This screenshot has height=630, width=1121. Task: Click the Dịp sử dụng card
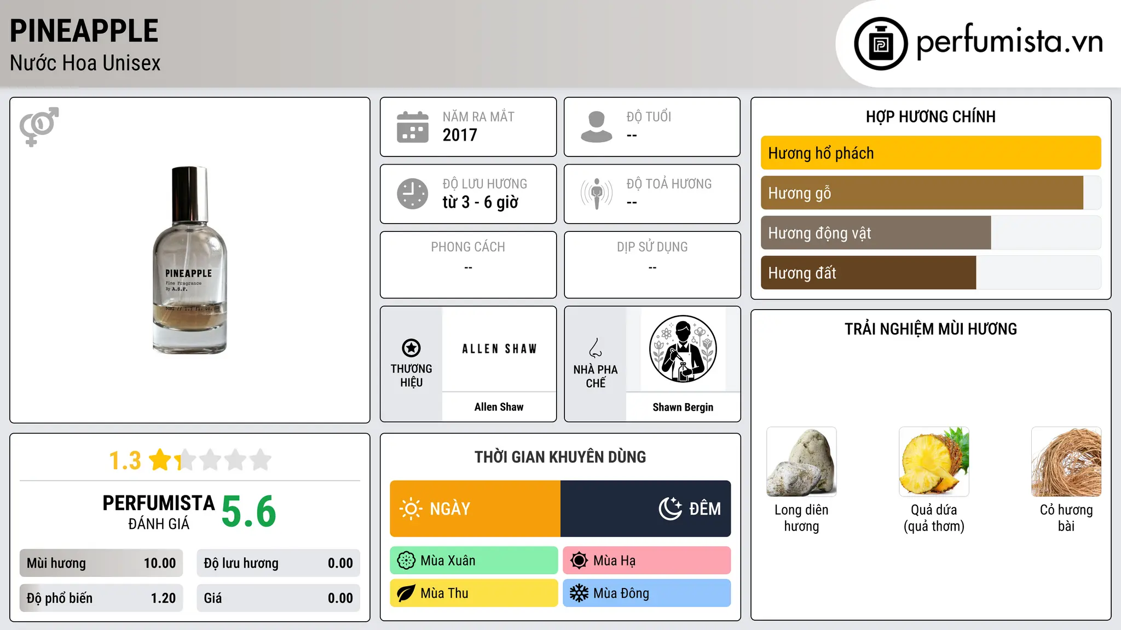pos(652,265)
